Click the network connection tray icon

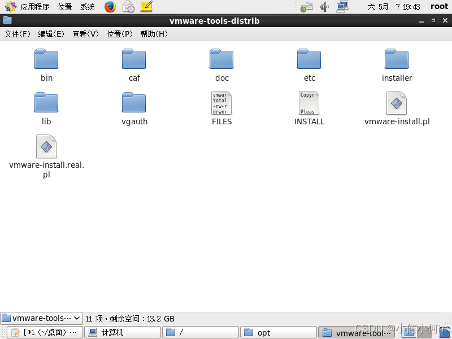click(x=342, y=7)
